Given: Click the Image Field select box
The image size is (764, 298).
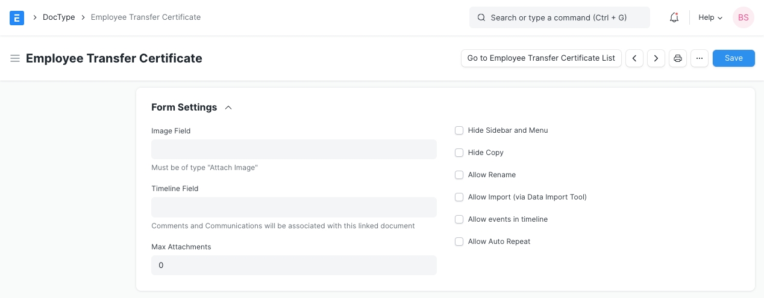Looking at the screenshot, I should [293, 150].
